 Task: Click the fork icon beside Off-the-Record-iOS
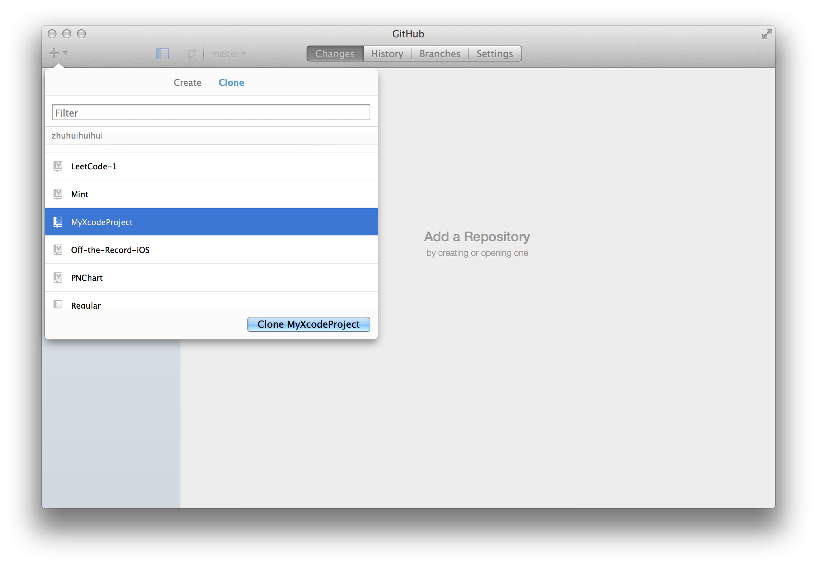(x=58, y=250)
